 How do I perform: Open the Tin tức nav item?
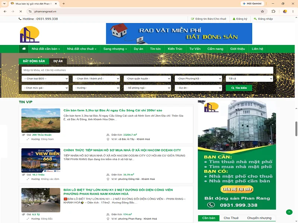click(x=155, y=49)
